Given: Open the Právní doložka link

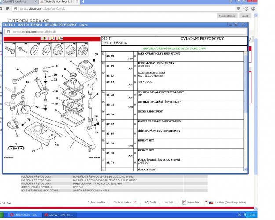Looking at the screenshot, I should click(x=96, y=202).
